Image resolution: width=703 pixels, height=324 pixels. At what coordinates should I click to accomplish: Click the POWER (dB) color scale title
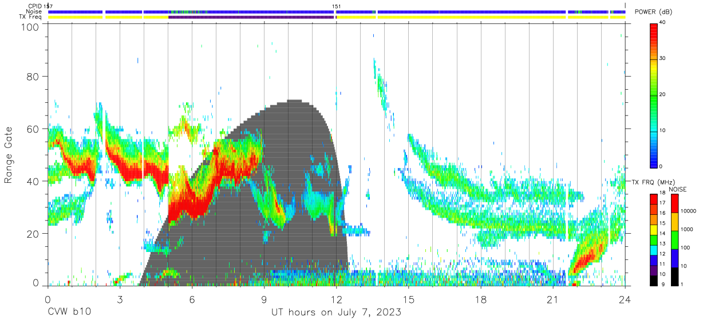tap(654, 12)
